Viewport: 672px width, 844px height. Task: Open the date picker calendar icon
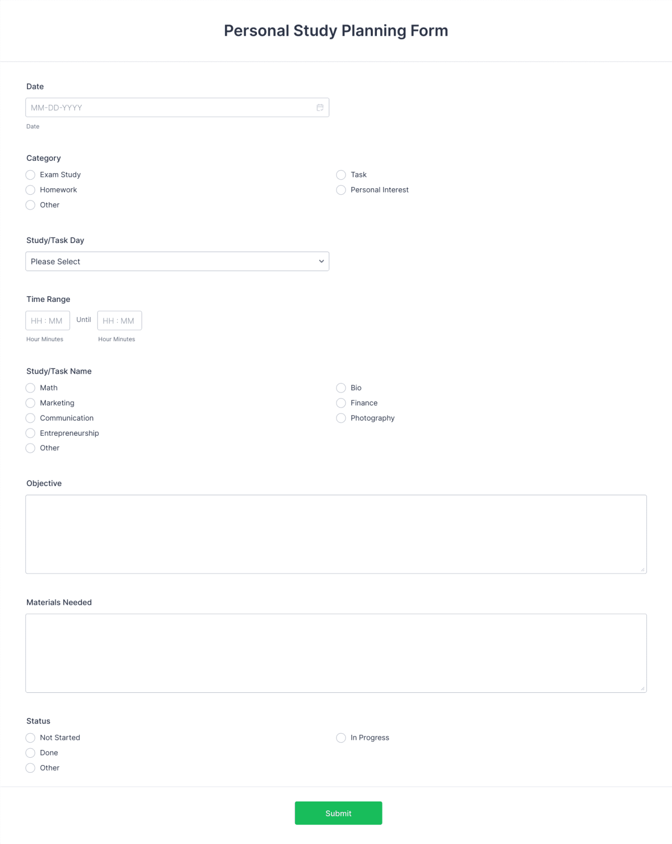point(320,107)
